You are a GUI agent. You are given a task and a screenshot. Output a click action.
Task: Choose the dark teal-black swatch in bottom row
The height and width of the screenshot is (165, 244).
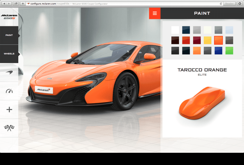[x=186, y=50]
